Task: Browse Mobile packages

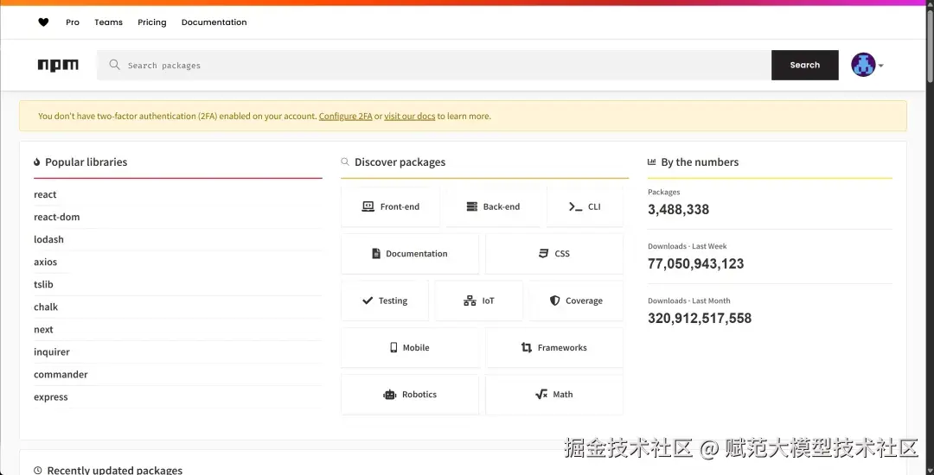Action: tap(409, 347)
